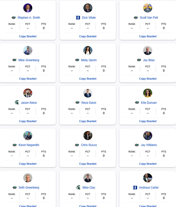Copy Chris Russo's bracket
This screenshot has height=207, width=176.
pyautogui.click(x=88, y=164)
